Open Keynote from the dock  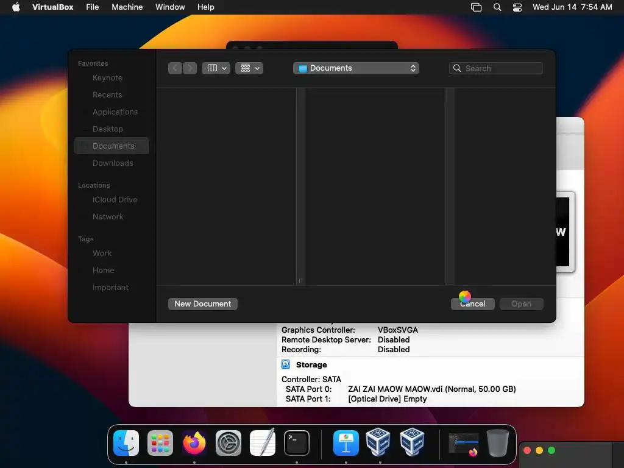click(346, 443)
